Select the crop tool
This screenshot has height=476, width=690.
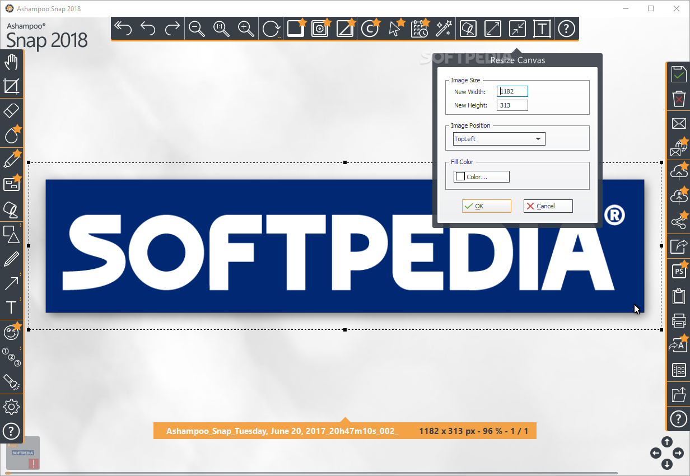coord(11,86)
